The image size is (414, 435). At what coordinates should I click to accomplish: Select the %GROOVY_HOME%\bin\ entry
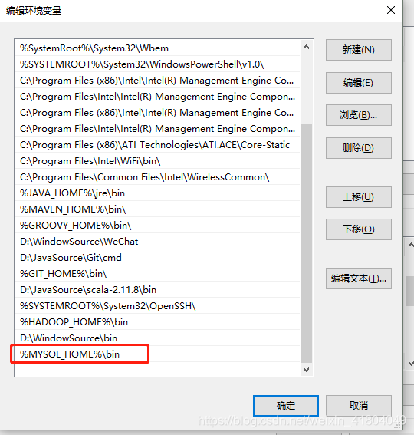click(x=157, y=226)
